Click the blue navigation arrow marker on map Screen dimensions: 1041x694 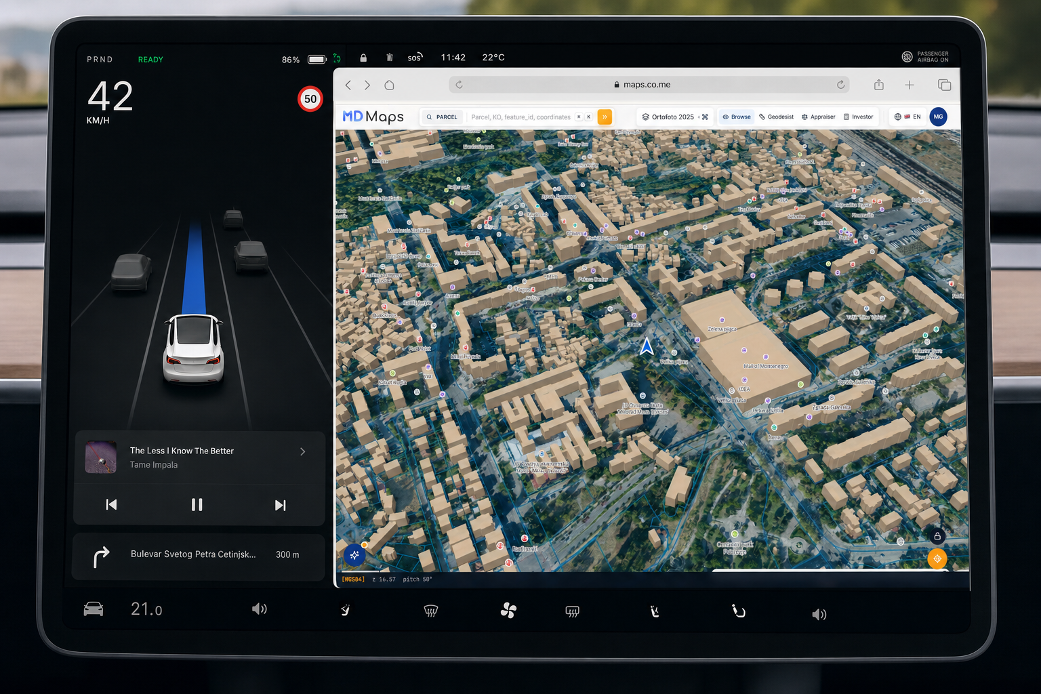click(647, 346)
